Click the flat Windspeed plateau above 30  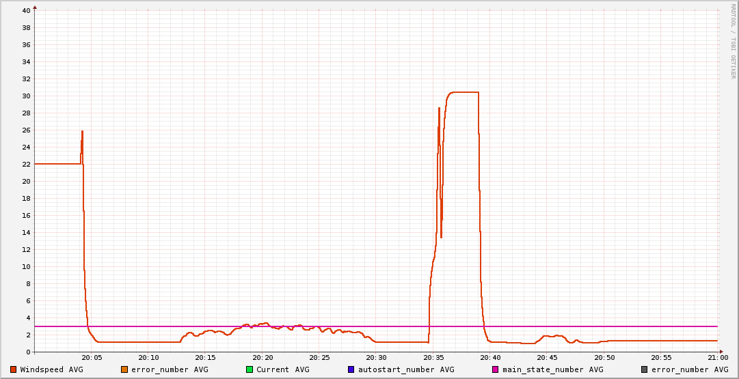pyautogui.click(x=465, y=92)
